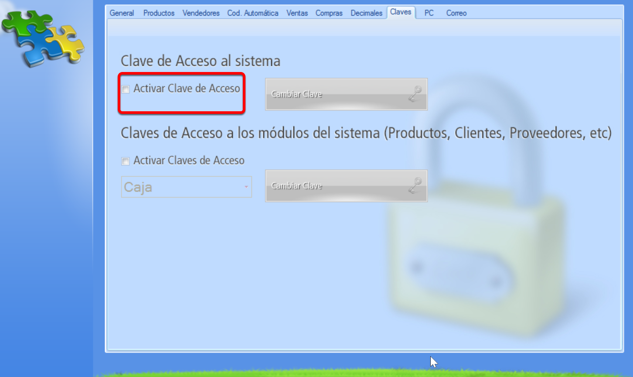Click 'Cambiar Clave' next to the Caja selector
This screenshot has width=633, height=377.
346,186
